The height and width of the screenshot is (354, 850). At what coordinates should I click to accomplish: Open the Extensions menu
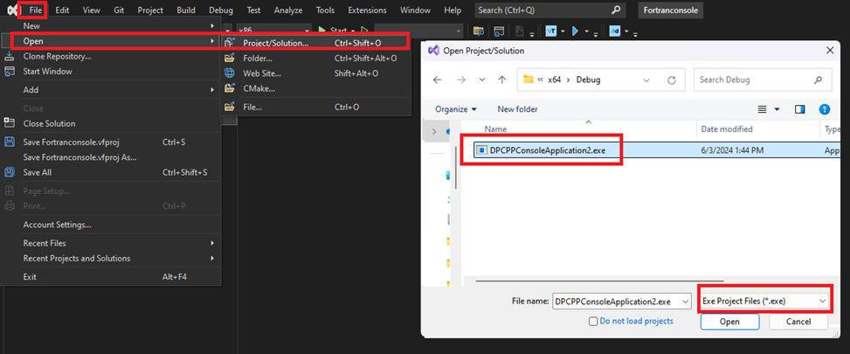[368, 10]
